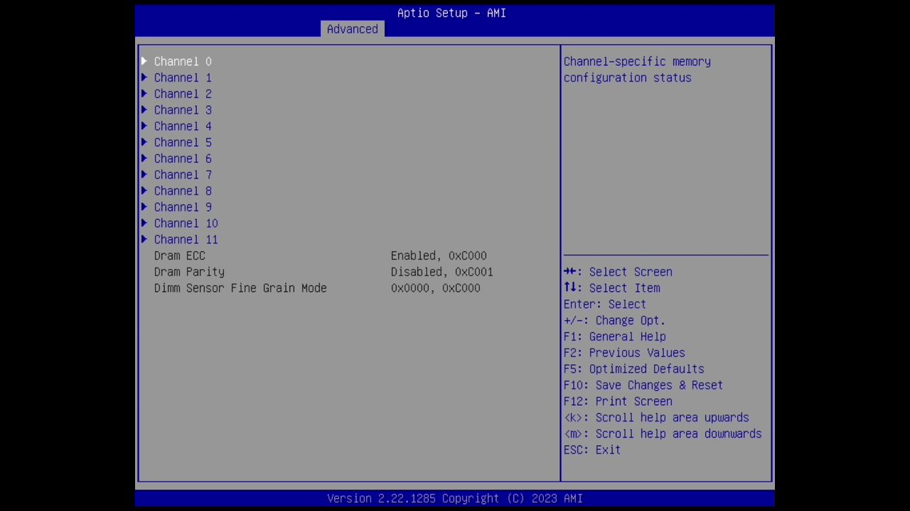Click the 'Enter: Select' hint
Image resolution: width=910 pixels, height=511 pixels.
coord(605,304)
